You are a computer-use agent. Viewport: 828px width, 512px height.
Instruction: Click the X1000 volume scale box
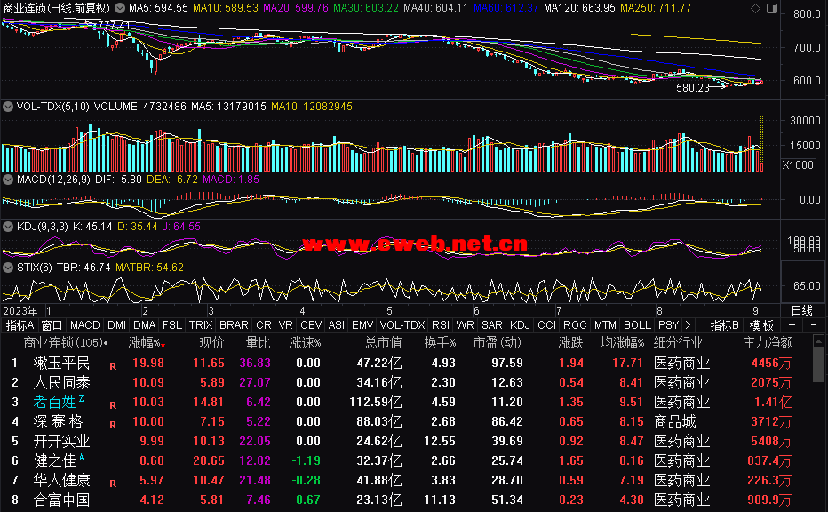click(798, 164)
